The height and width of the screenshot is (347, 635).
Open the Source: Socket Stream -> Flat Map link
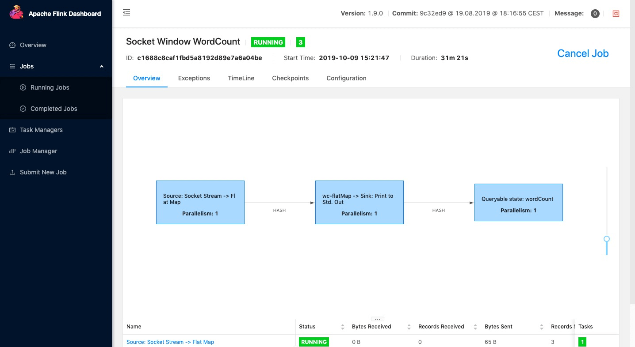[170, 342]
